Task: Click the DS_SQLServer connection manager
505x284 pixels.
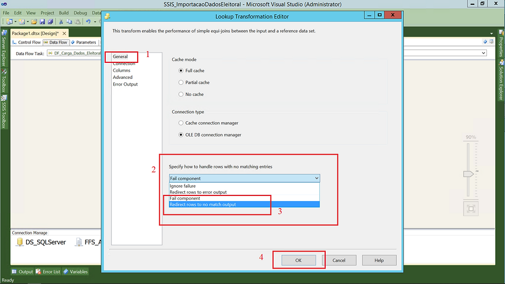Action: click(41, 242)
